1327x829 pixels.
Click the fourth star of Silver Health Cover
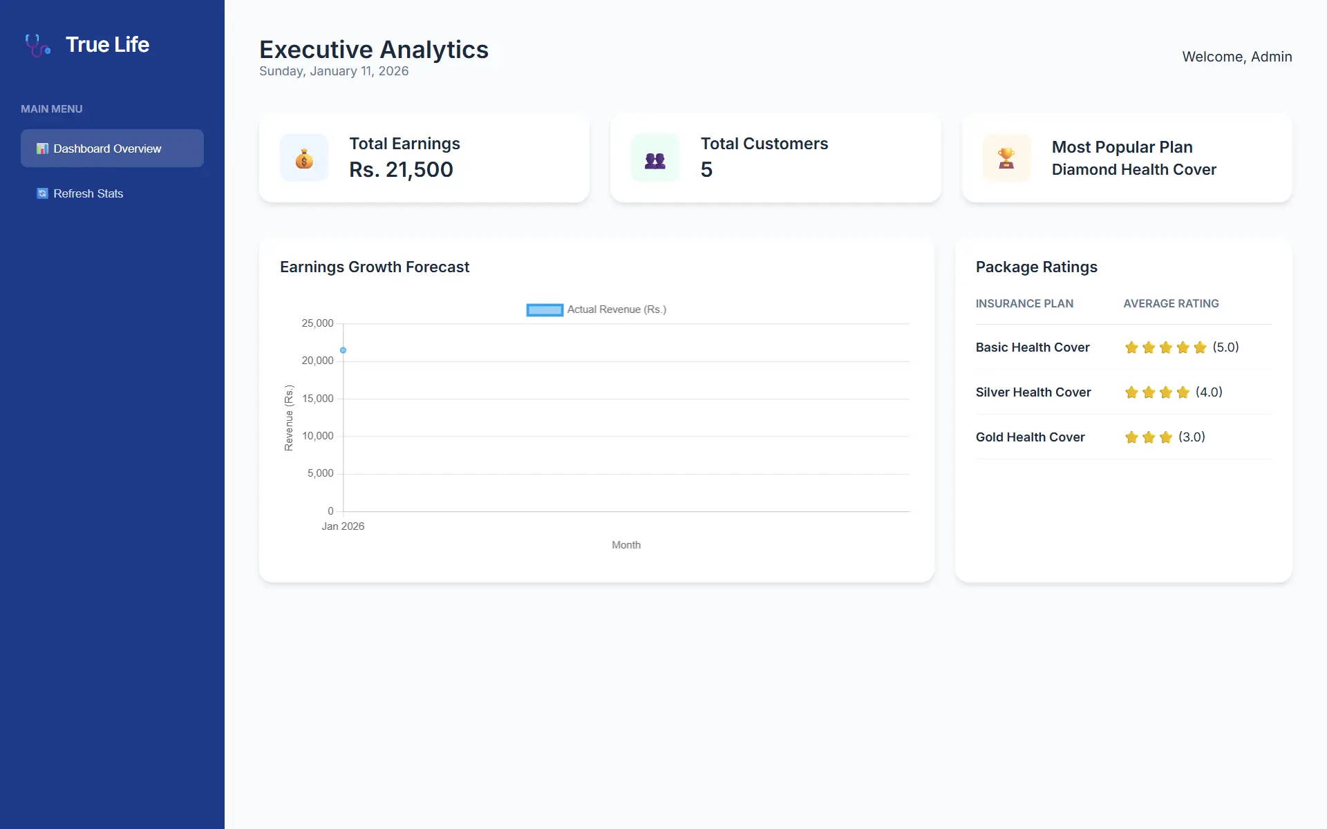(1183, 392)
